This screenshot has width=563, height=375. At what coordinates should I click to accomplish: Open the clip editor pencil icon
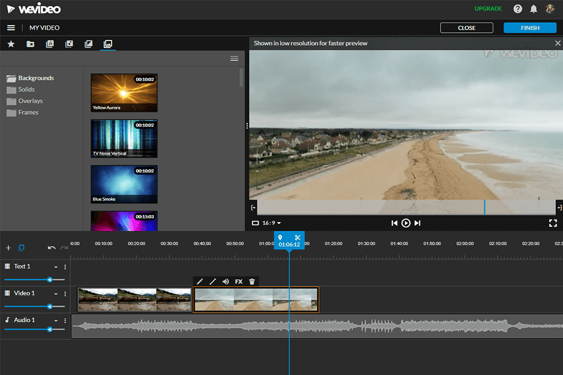(199, 282)
